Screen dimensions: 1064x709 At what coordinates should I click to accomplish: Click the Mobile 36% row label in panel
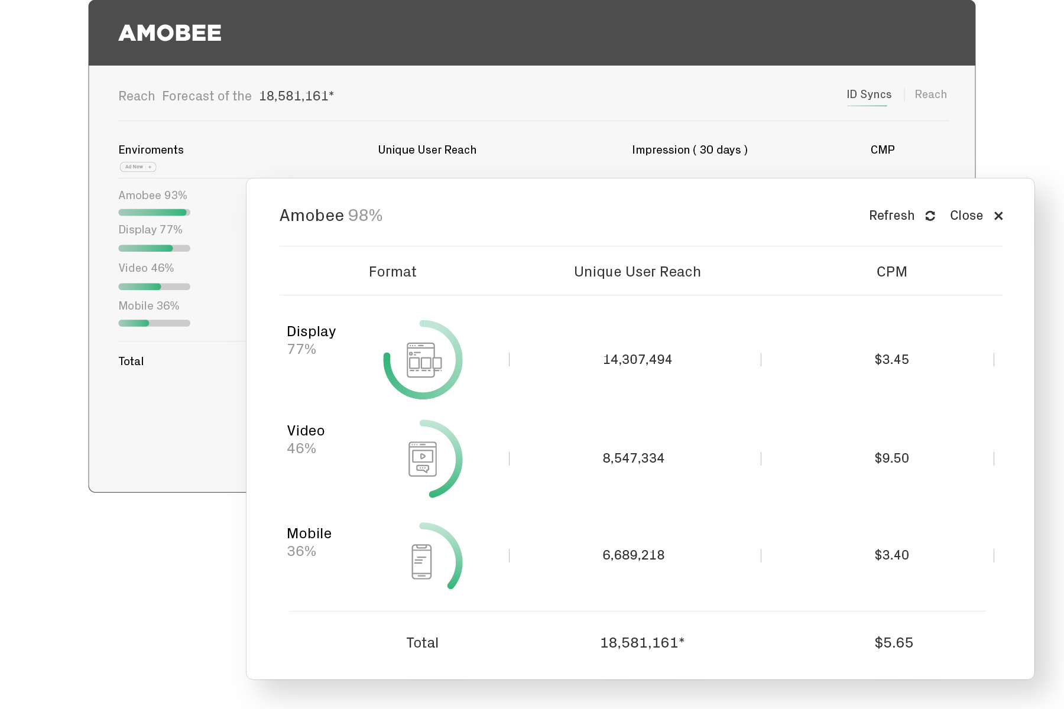309,542
